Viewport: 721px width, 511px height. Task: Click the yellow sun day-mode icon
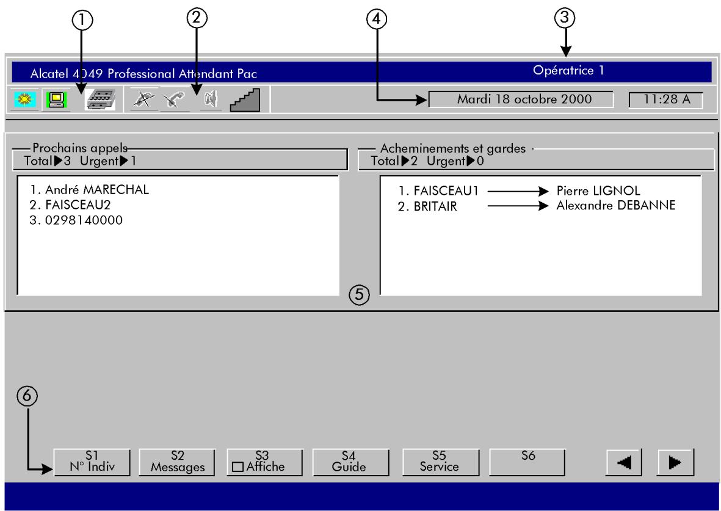pos(25,100)
